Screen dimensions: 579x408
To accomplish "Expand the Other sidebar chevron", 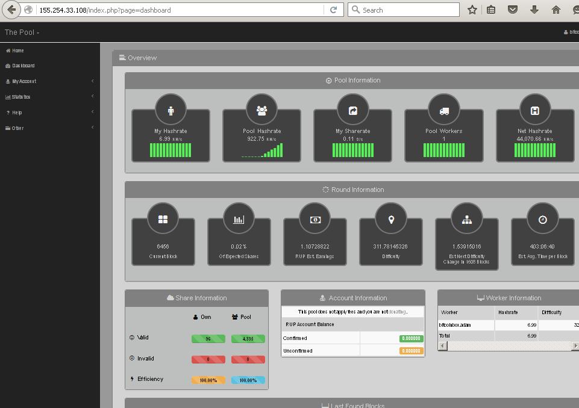I will tap(93, 127).
